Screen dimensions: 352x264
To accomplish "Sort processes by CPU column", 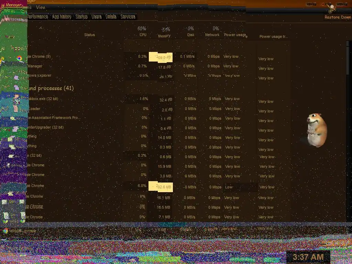I will (x=143, y=35).
